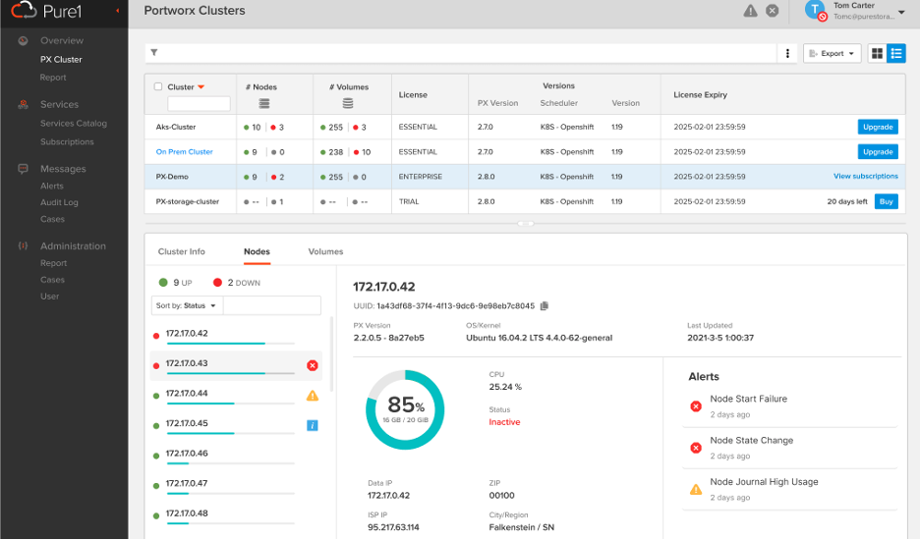Collapse sidebar with red arrow
The height and width of the screenshot is (540, 920).
(117, 11)
